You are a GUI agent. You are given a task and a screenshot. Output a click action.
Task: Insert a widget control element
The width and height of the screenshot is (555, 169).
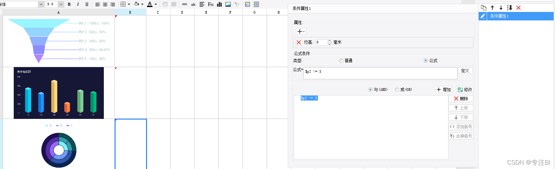[x=185, y=4]
